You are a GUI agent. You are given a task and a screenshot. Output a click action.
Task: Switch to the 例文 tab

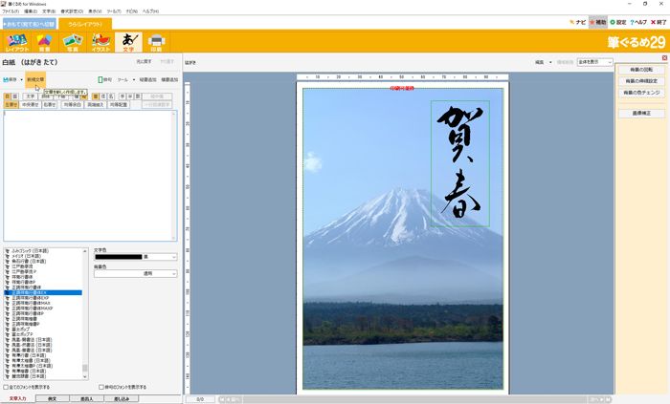point(52,398)
